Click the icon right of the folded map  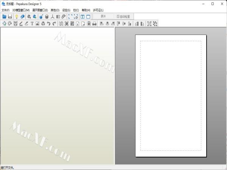click(67, 23)
